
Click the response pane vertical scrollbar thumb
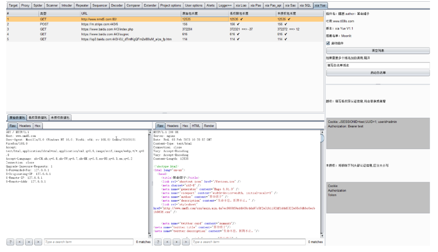(x=322, y=138)
